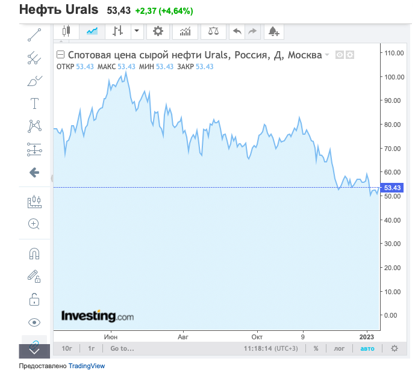The height and width of the screenshot is (376, 418).
Task: Toggle magnet mode on
Action: 34,253
